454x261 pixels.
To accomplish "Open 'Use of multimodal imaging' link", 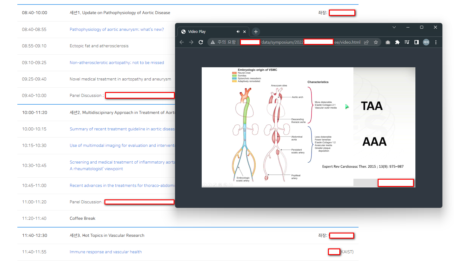I will pyautogui.click(x=122, y=145).
